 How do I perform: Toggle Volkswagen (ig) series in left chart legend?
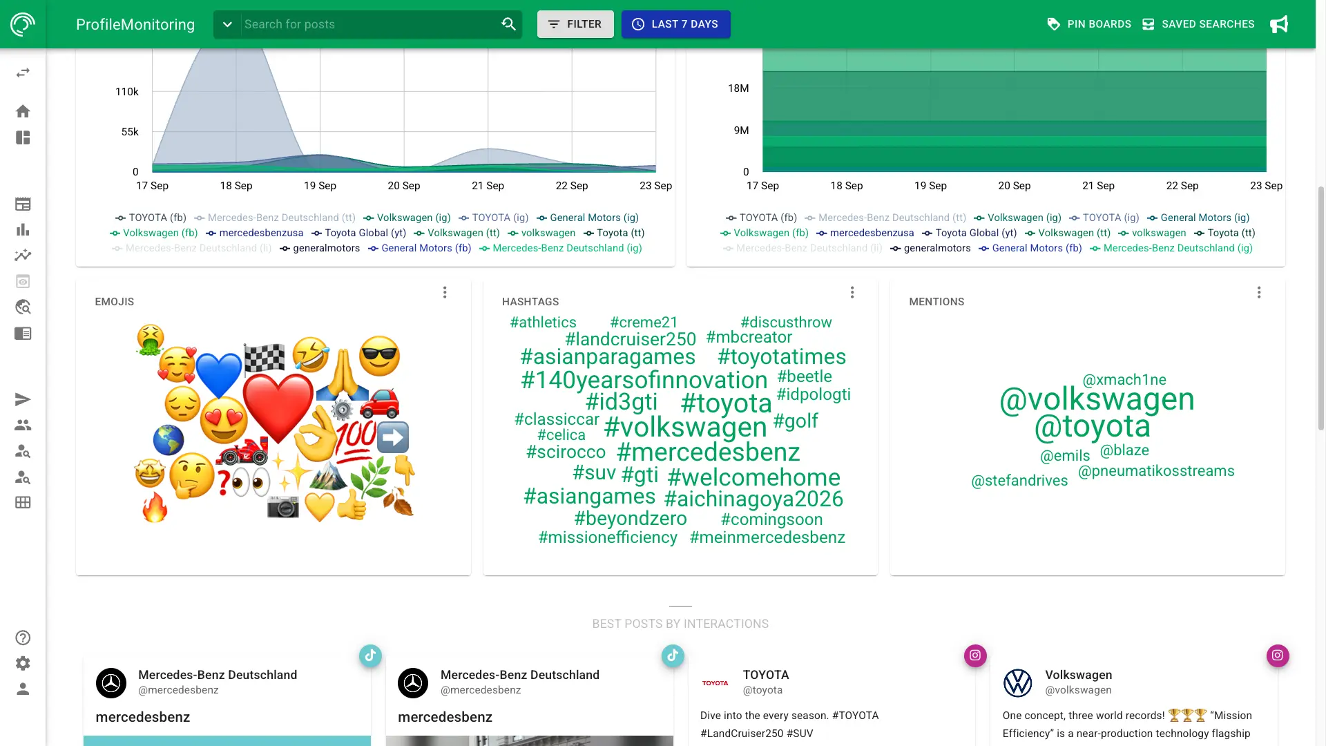[x=407, y=218]
